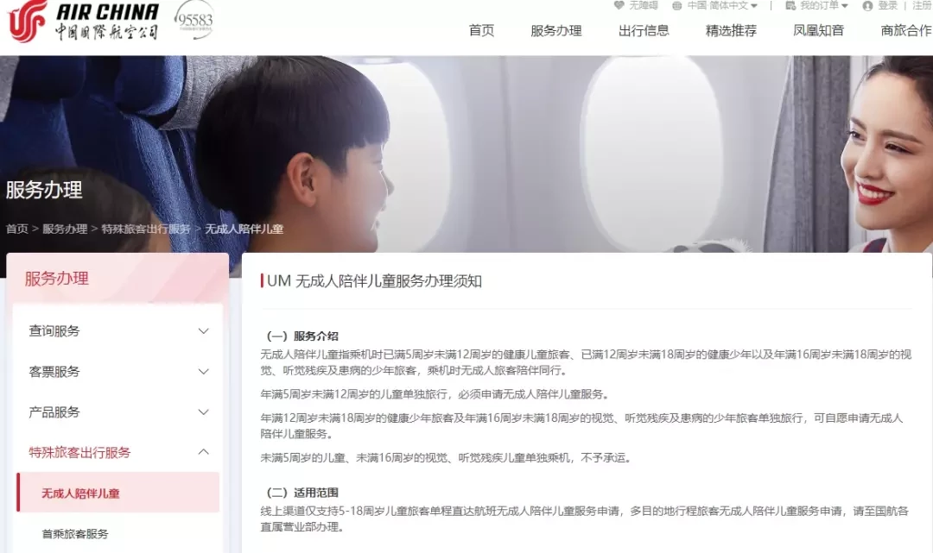Viewport: 933px width, 553px height.
Task: Collapse the 特殊旅客出行服务 section
Action: 117,452
